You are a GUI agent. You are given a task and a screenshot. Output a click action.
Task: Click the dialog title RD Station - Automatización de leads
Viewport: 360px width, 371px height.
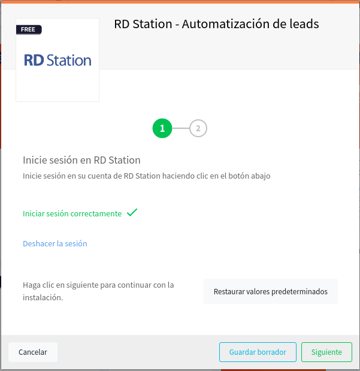click(x=216, y=24)
